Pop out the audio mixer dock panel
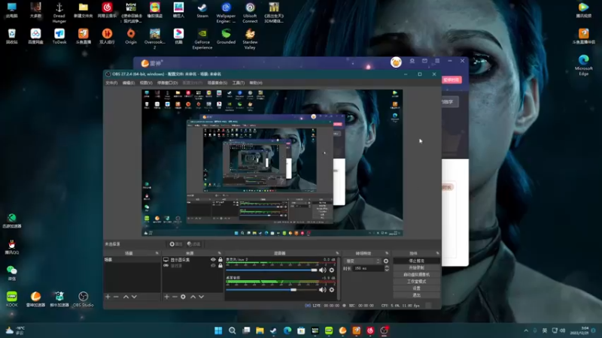The width and height of the screenshot is (602, 338). [337, 253]
